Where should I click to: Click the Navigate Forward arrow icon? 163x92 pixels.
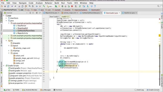[x=40, y=6]
